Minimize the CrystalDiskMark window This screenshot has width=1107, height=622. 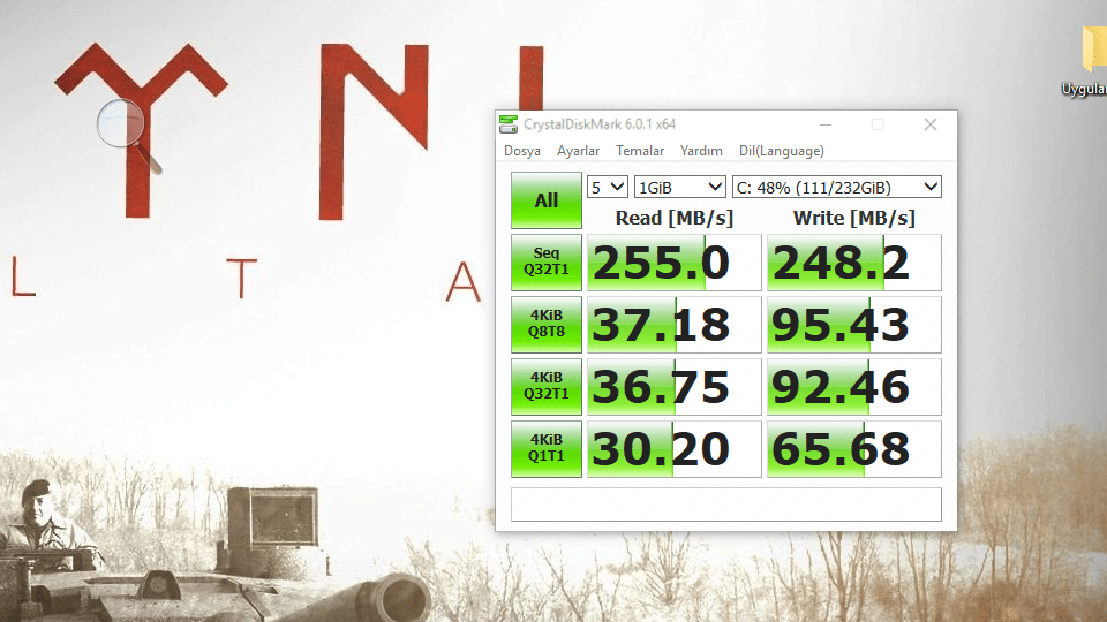click(x=825, y=124)
